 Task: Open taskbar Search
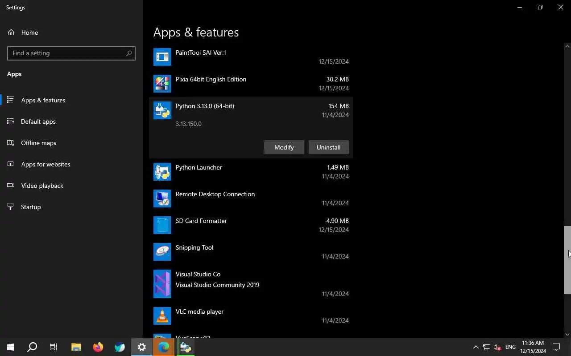32,347
